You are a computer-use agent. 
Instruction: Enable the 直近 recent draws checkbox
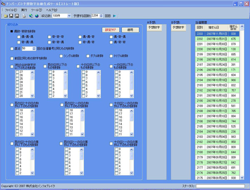pos(12,49)
